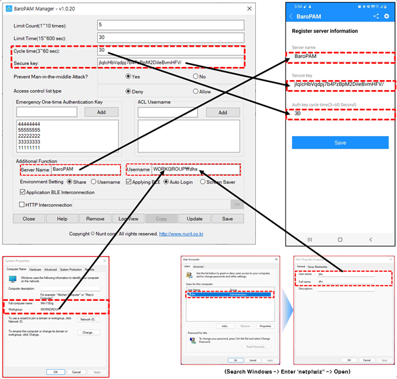Click OK in System Properties window
Image resolution: width=397 pixels, height=379 pixels.
[55, 372]
